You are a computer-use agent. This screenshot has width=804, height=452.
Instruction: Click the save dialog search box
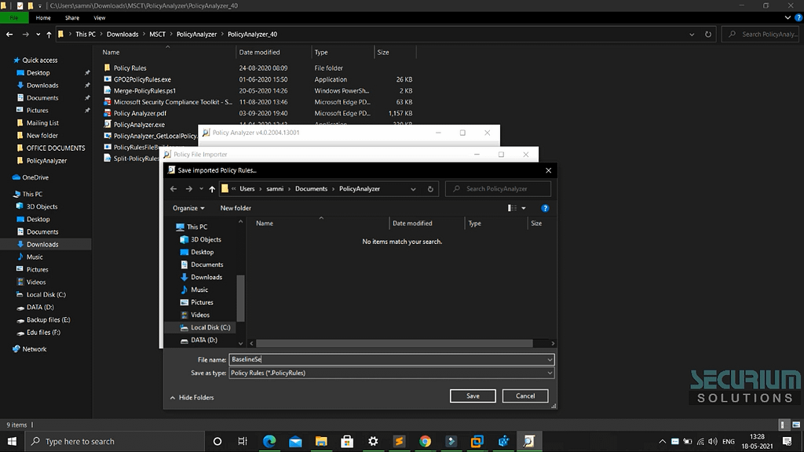click(499, 188)
